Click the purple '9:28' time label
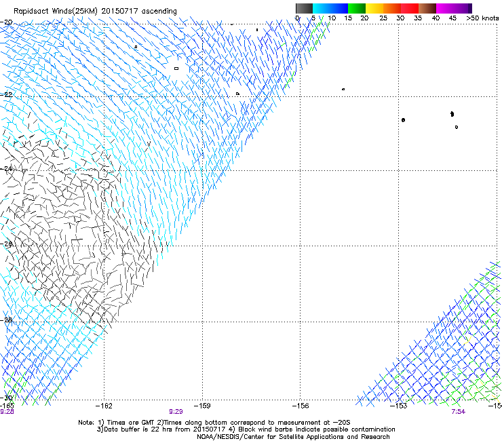 pos(7,412)
